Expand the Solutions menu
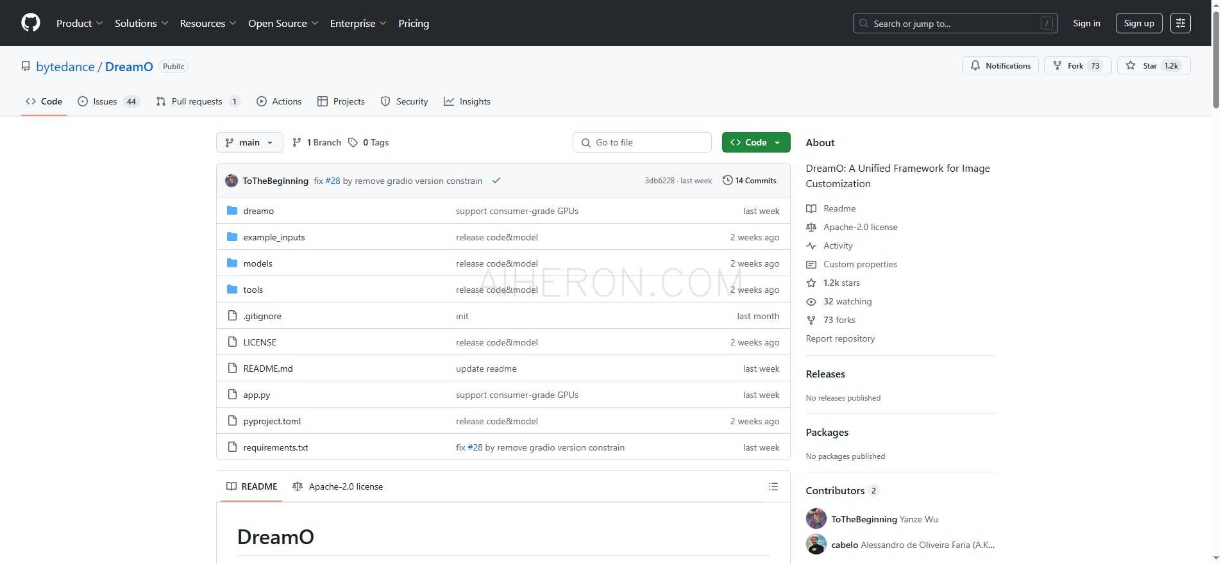 point(141,23)
